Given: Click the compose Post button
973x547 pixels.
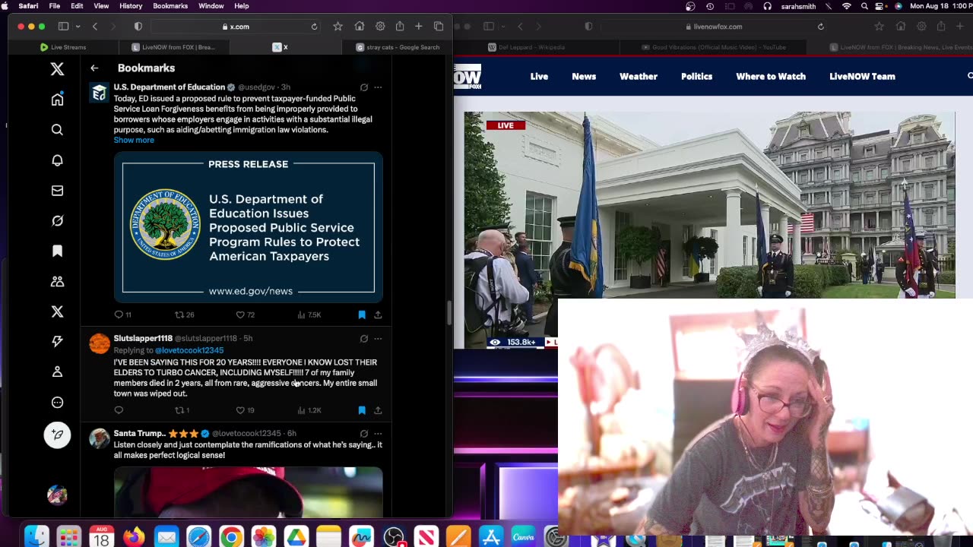Looking at the screenshot, I should (x=57, y=435).
